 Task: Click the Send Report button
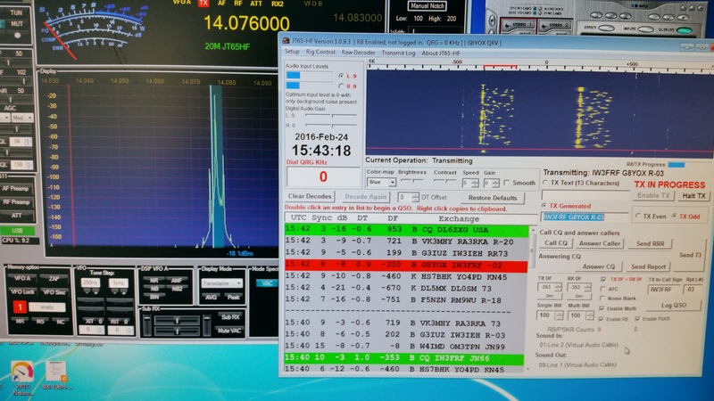648,266
